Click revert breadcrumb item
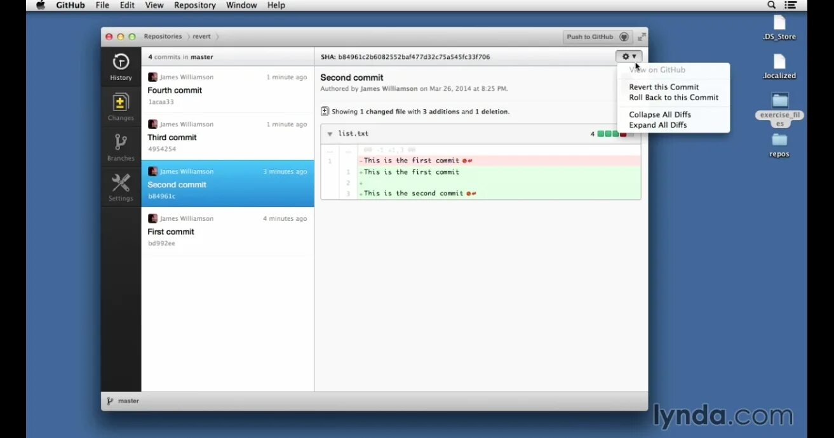Image resolution: width=834 pixels, height=438 pixels. click(200, 36)
